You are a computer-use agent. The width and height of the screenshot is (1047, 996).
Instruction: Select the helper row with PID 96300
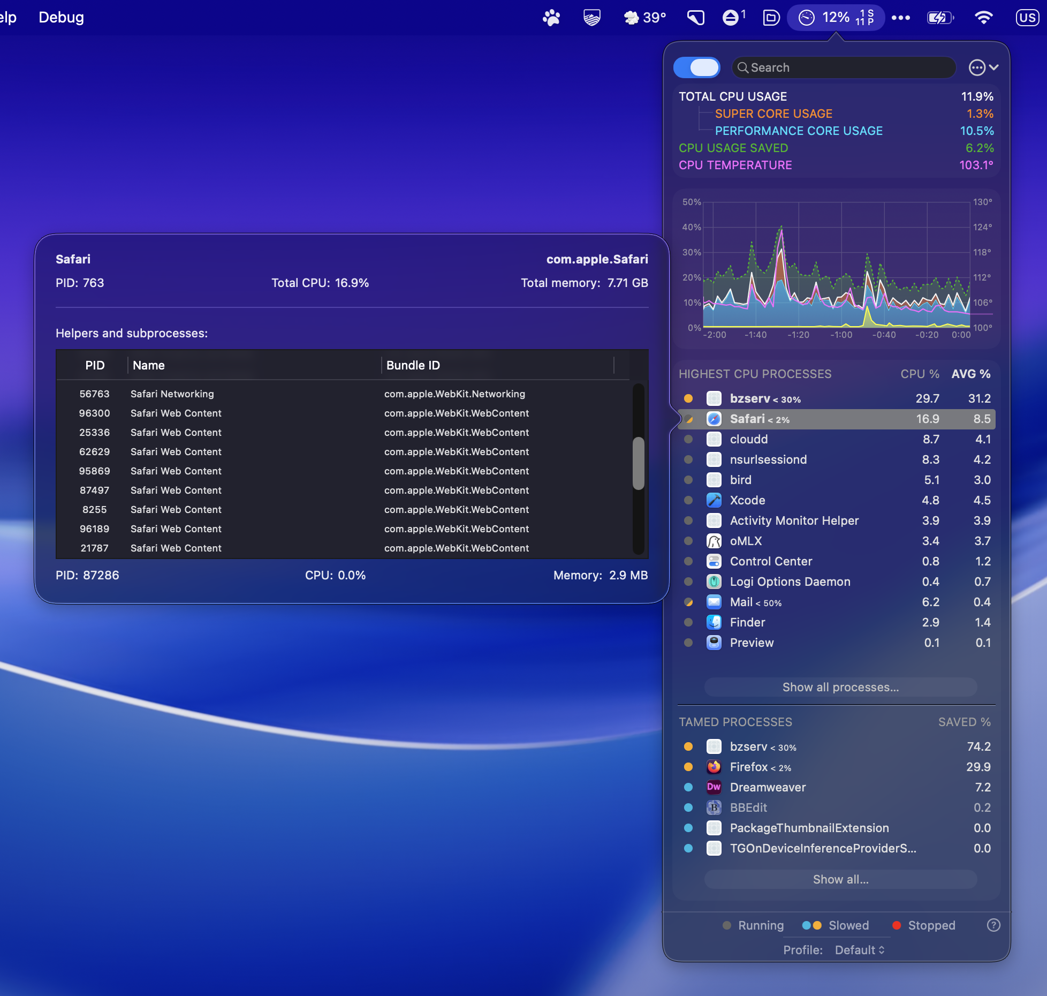click(x=344, y=413)
